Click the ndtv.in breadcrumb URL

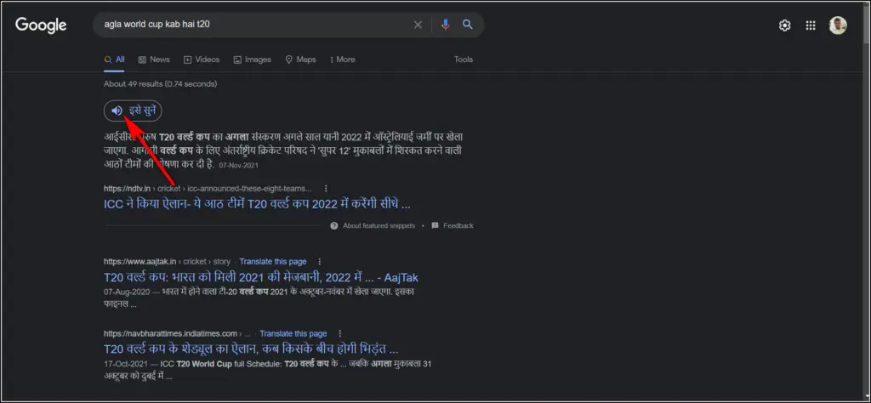208,188
